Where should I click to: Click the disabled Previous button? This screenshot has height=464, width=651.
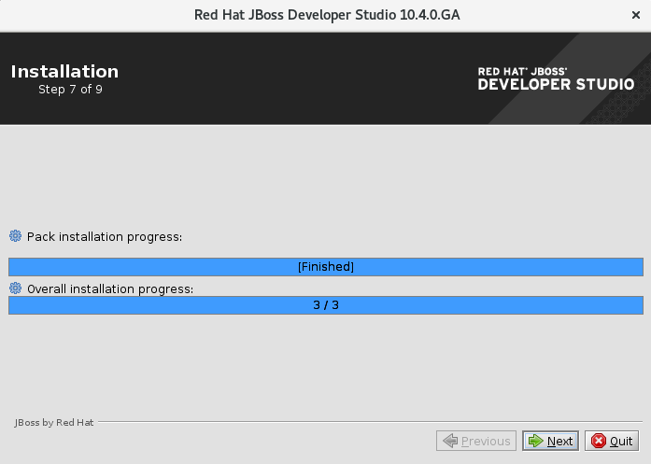[476, 441]
